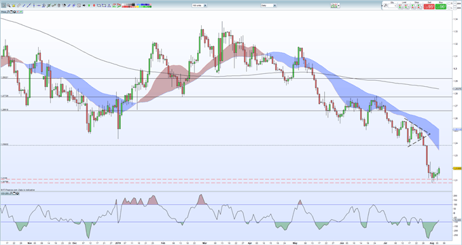Tick the L checkbox
462x245 pixels.
449,8
